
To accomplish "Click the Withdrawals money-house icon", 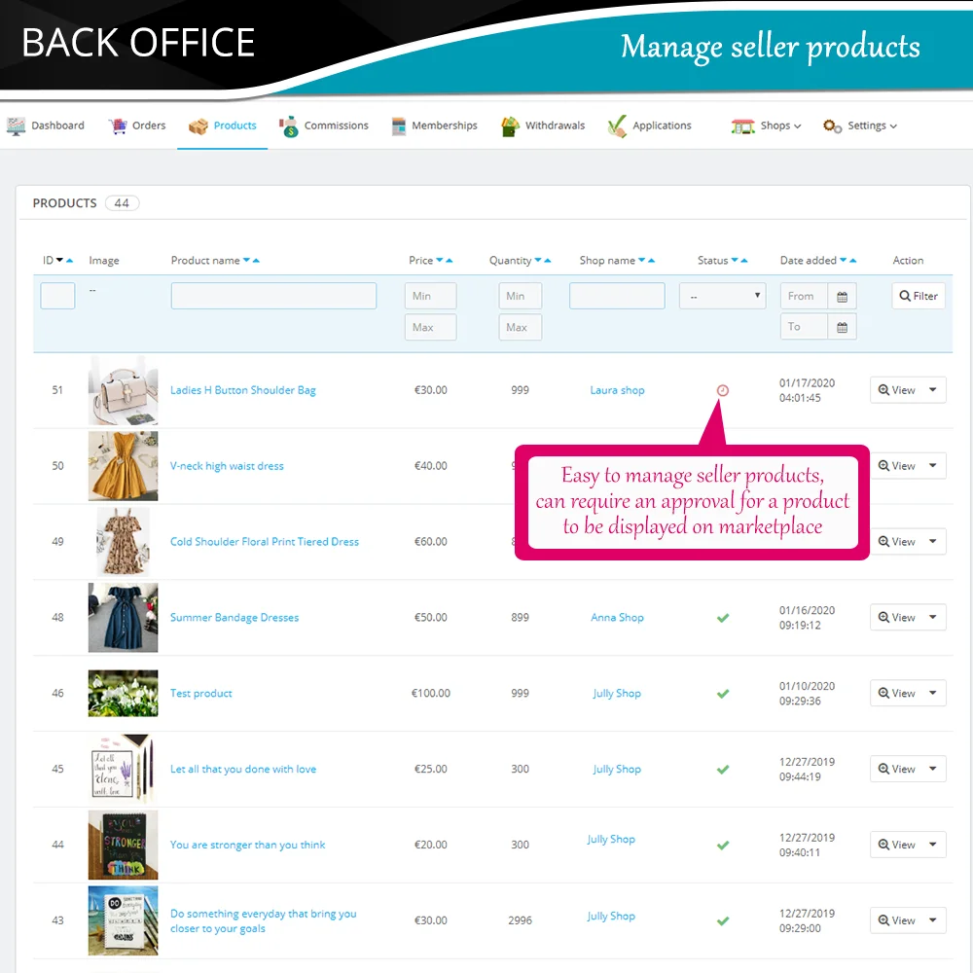I will [x=510, y=125].
